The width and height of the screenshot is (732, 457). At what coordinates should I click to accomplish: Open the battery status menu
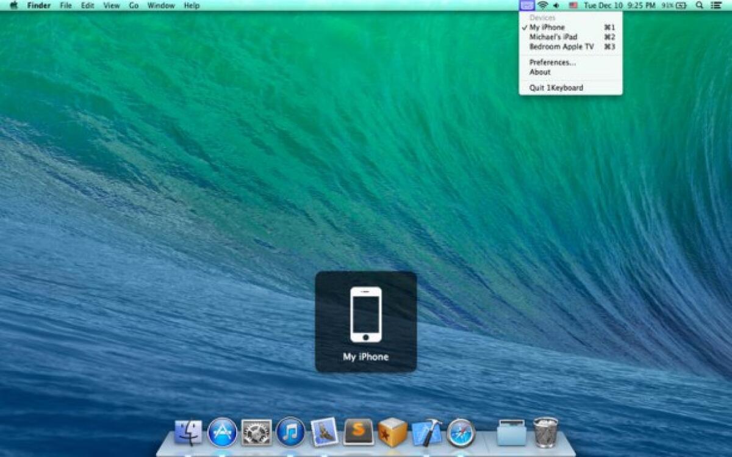[x=678, y=5]
